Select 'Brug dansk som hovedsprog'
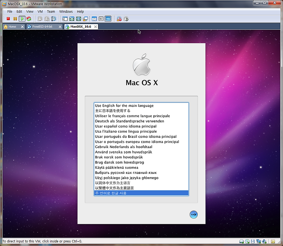The width and height of the screenshot is (283, 246). click(141, 162)
